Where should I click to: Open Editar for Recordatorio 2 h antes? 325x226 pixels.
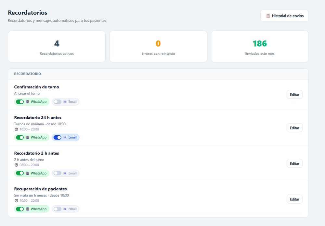(294, 164)
